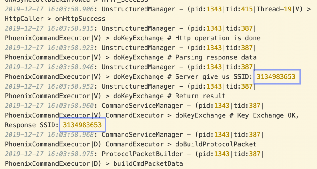Click the 16:03:58.960 log timestamp
Viewport: 317px width, 169px height.
click(x=49, y=106)
